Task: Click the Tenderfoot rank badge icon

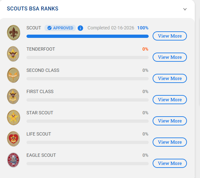Action: 13,54
